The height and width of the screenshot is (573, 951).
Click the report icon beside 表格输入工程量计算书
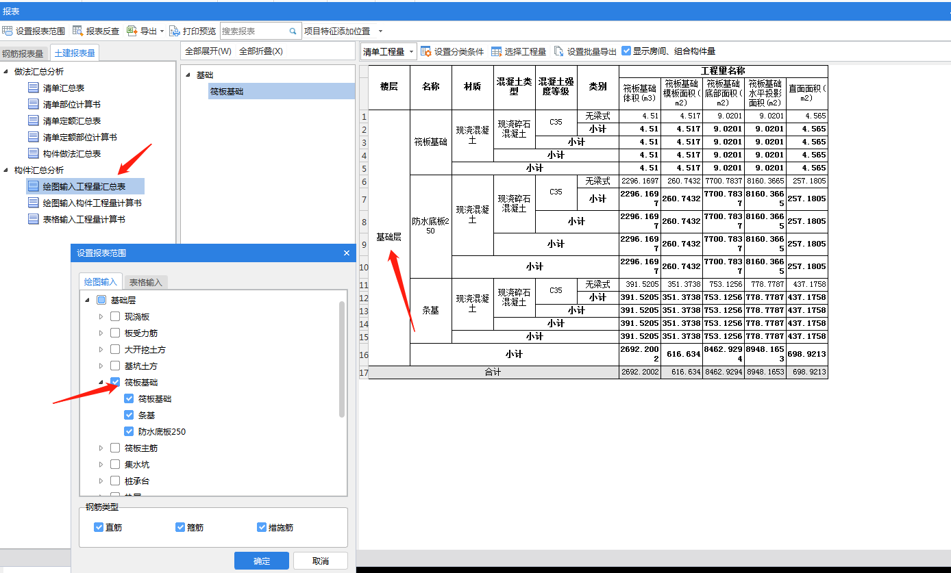click(x=33, y=219)
